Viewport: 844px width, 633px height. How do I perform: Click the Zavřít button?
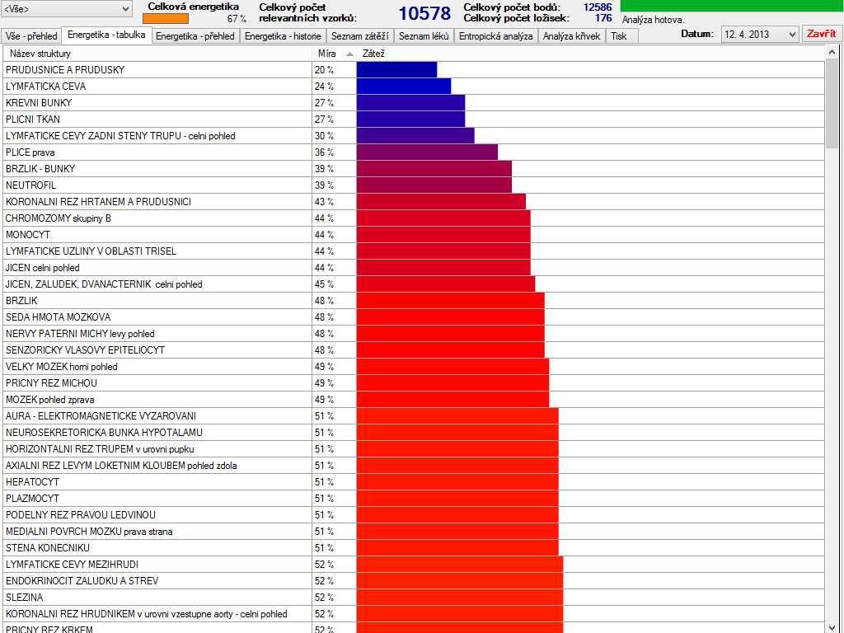(821, 34)
